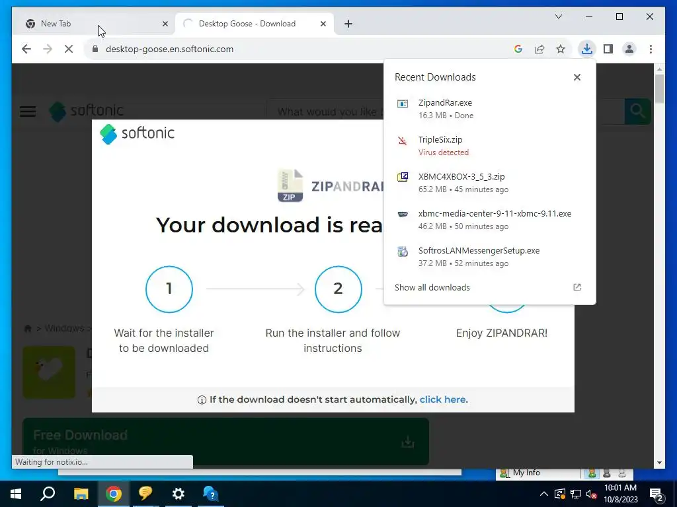The width and height of the screenshot is (677, 507).
Task: Click the softonic logo in the popup
Action: pos(137,133)
